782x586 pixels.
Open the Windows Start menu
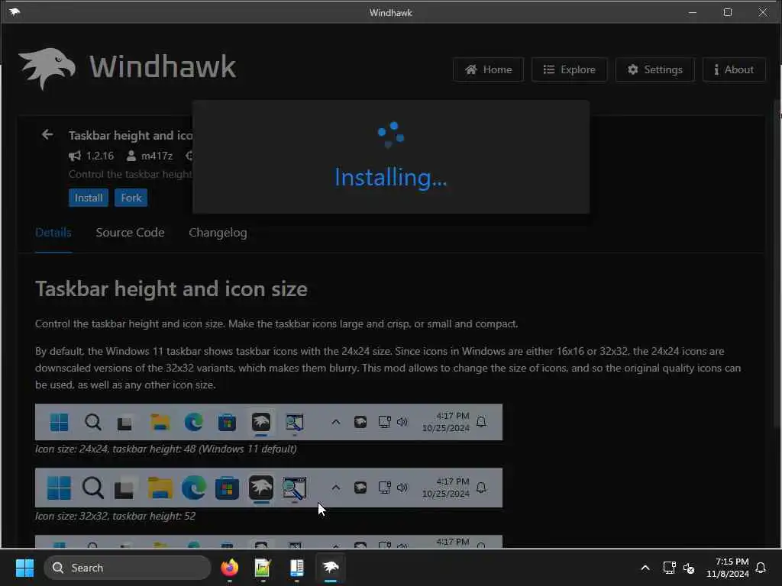click(24, 568)
